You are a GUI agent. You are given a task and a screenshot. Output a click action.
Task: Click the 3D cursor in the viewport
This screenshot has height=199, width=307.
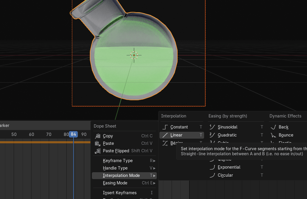coord(134,55)
